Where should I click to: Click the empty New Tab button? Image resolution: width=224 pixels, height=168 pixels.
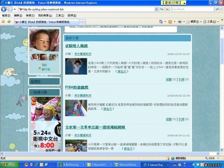click(83, 22)
